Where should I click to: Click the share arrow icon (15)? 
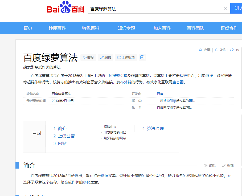(x=232, y=50)
